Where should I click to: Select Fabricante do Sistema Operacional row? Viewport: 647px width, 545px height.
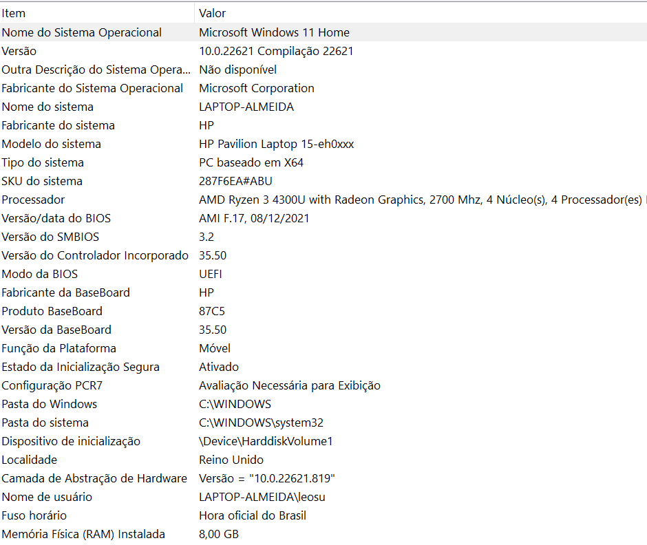tap(323, 88)
